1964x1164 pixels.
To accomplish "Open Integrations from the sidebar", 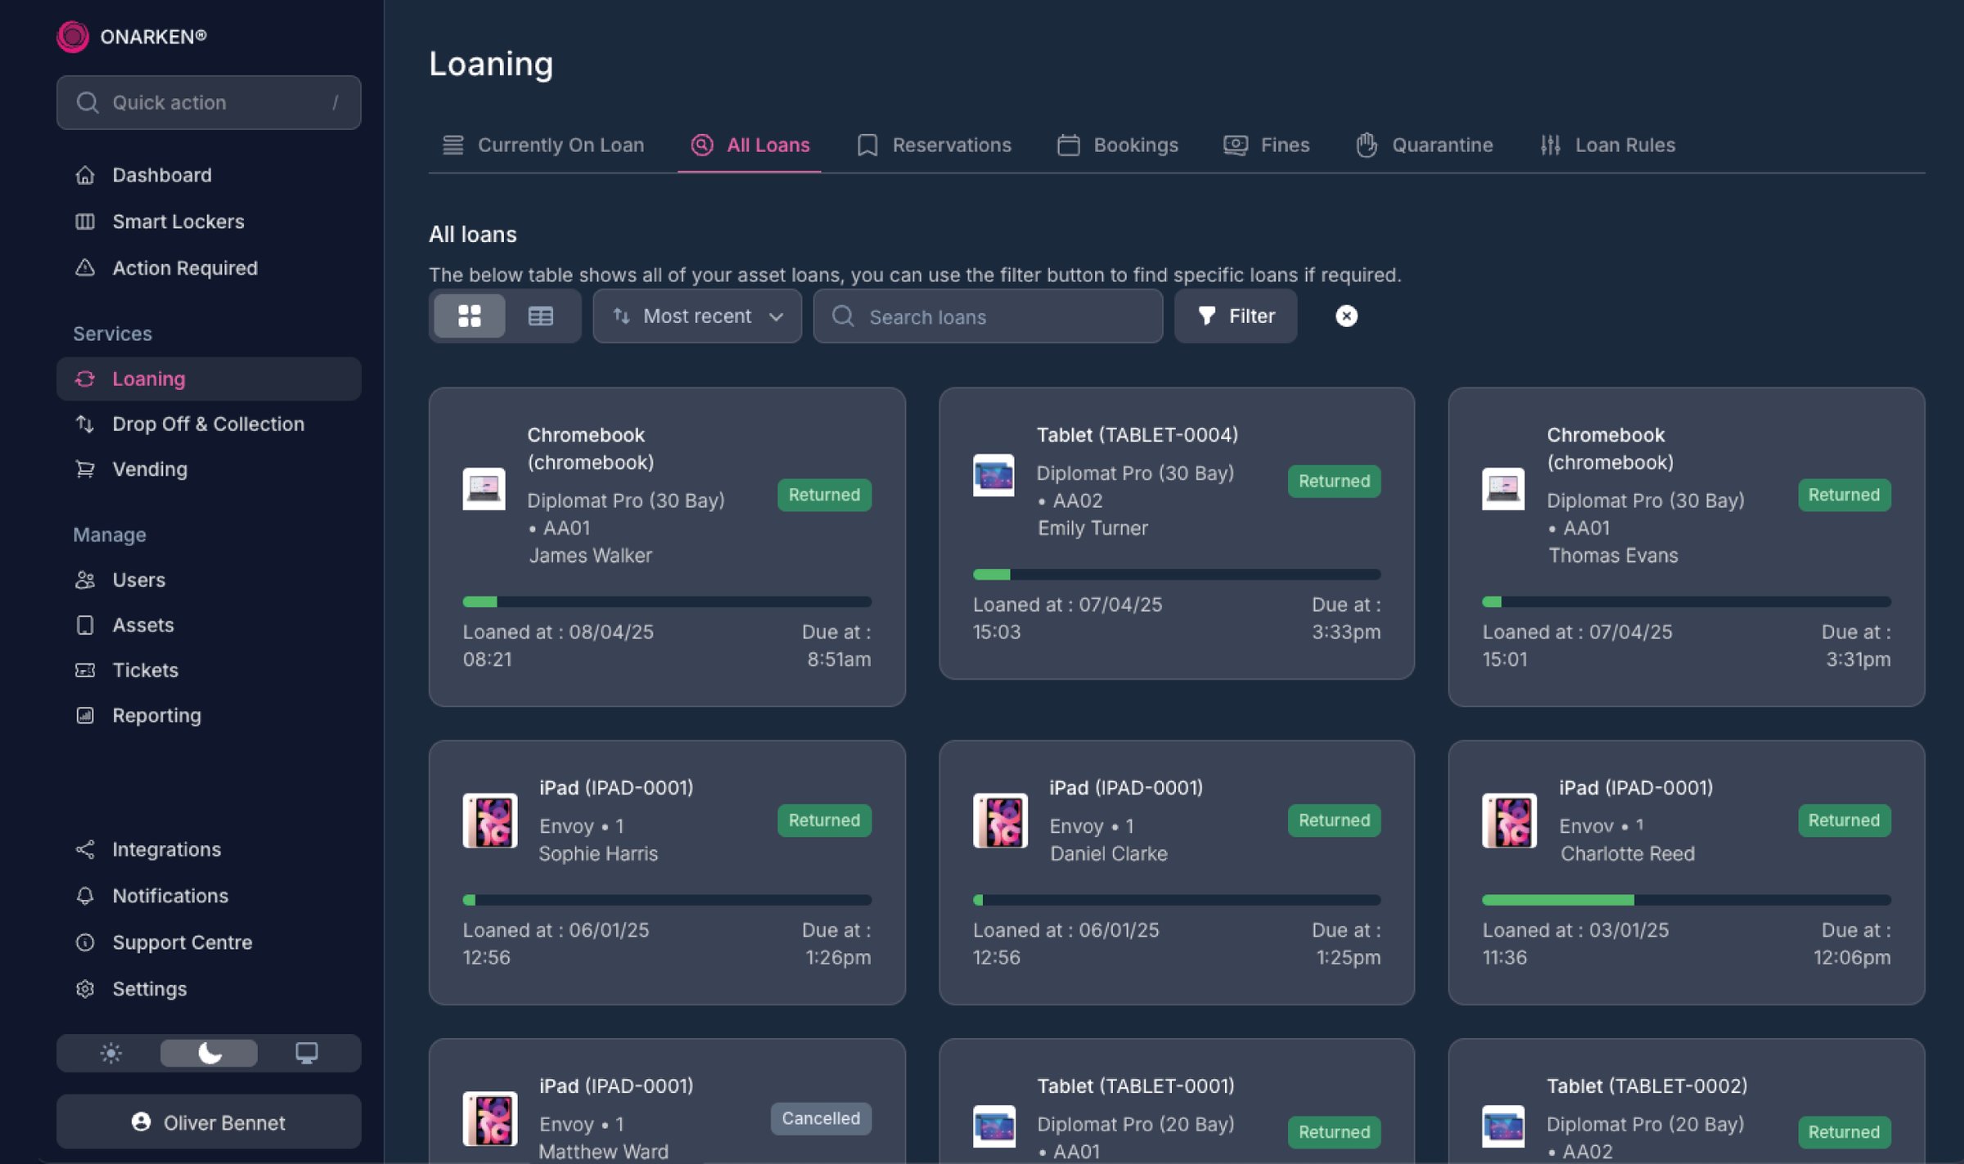I will [166, 849].
